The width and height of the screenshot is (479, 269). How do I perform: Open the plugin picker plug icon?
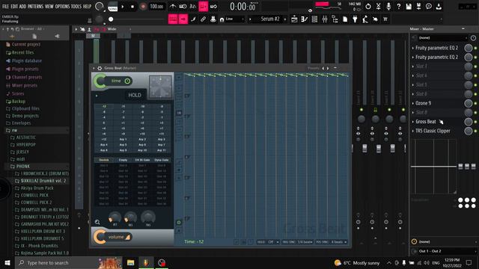pyautogui.click(x=355, y=19)
